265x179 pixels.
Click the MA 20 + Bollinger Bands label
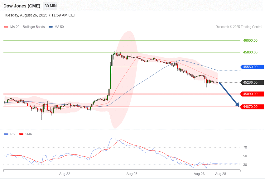[x=27, y=27]
